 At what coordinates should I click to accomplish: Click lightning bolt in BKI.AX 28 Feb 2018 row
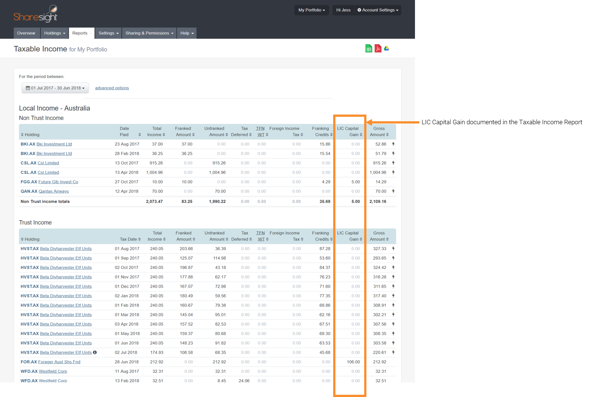393,153
